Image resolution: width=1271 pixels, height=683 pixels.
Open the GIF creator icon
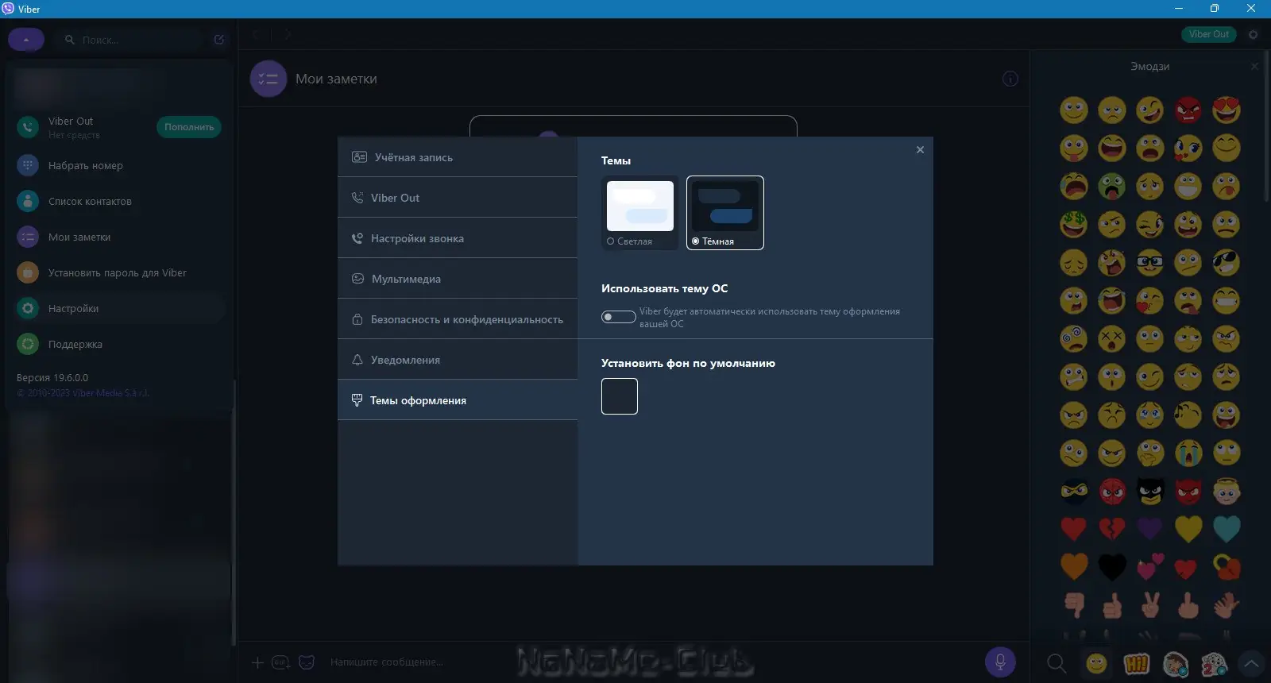(281, 662)
